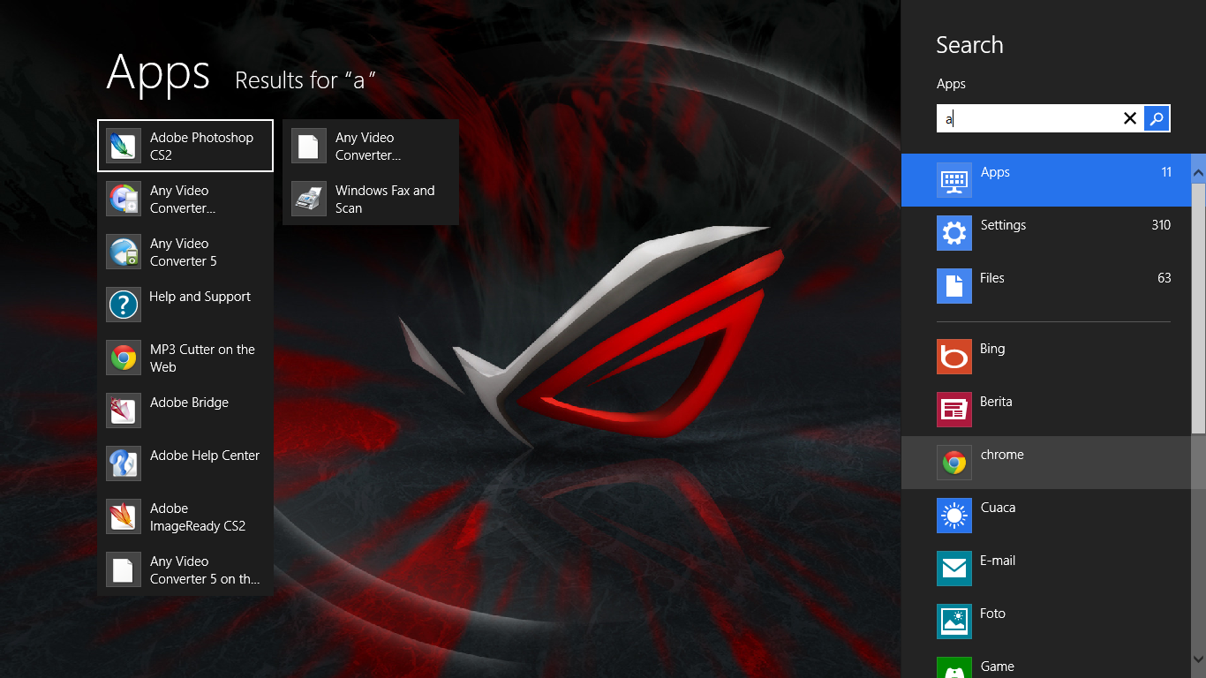Click the magnifier search button

(1157, 118)
